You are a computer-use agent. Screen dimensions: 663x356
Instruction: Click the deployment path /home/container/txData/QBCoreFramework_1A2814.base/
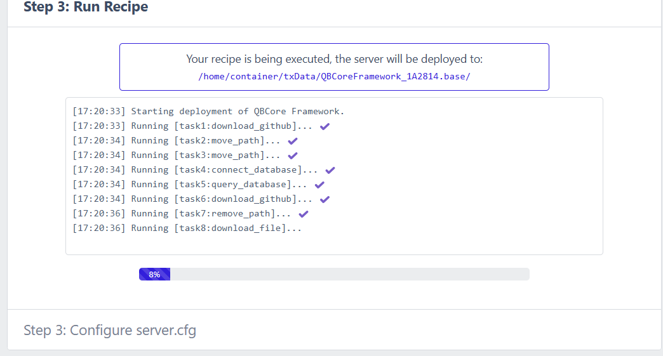(334, 76)
